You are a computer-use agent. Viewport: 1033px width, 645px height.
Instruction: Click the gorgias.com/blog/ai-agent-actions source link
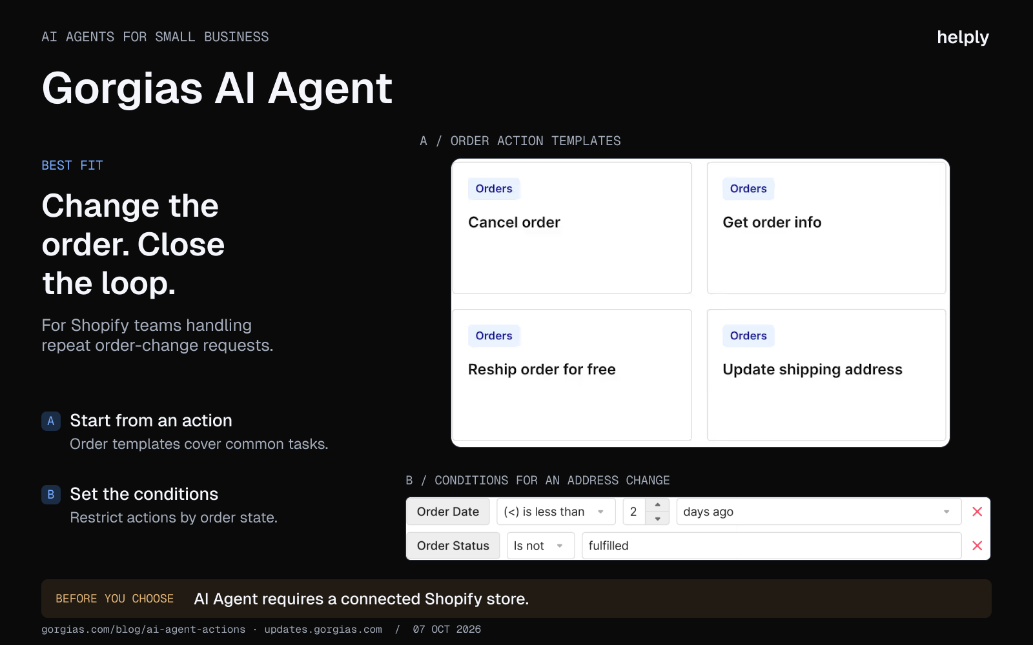143,630
